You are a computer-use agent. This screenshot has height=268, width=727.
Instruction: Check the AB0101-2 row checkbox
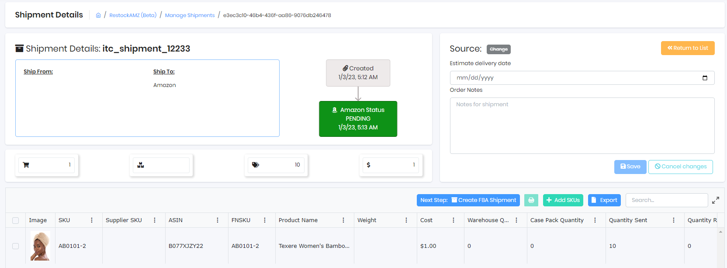(15, 246)
